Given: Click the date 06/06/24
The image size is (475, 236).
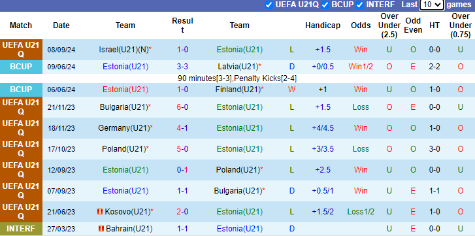Looking at the screenshot, I should click(x=61, y=90).
